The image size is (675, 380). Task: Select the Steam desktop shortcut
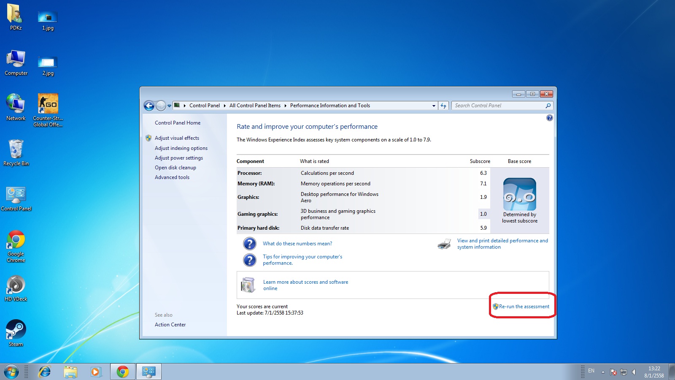(x=16, y=333)
